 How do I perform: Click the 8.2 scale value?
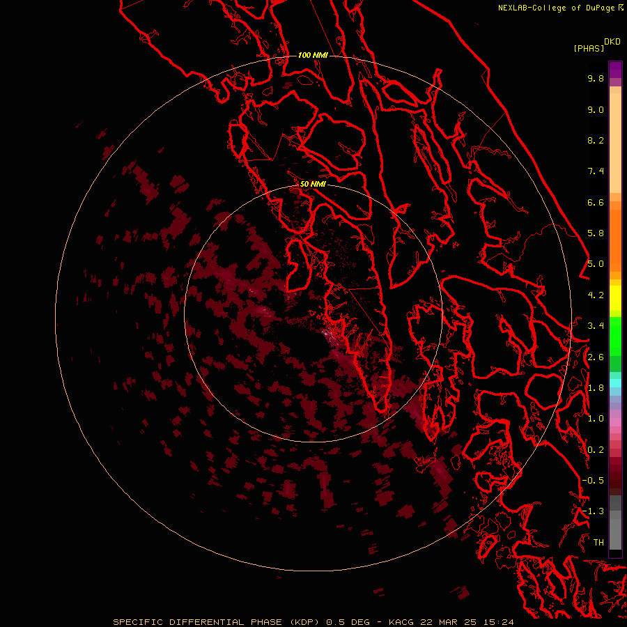(x=596, y=140)
